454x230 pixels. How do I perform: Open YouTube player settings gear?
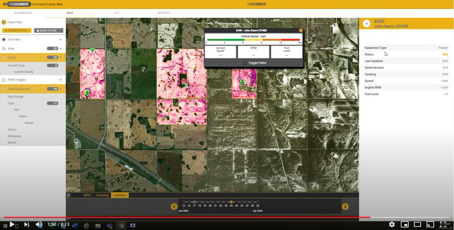click(x=392, y=224)
